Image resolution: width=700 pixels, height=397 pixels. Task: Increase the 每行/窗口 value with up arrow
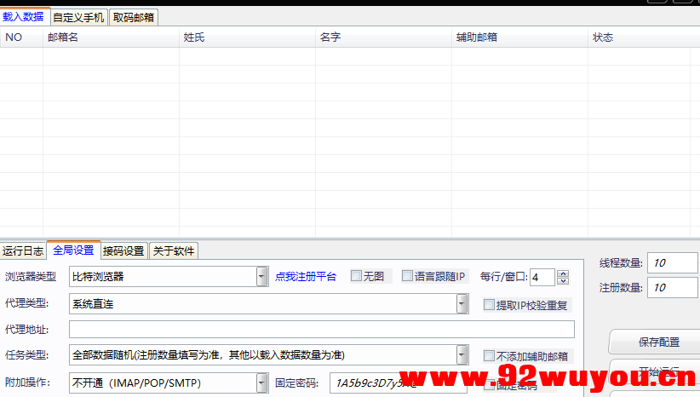(563, 273)
